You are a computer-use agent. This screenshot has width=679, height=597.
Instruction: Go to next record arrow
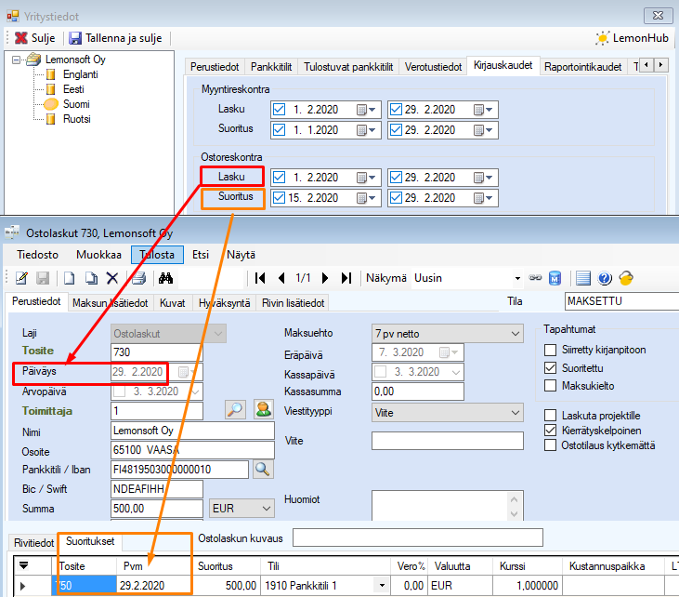tap(325, 278)
